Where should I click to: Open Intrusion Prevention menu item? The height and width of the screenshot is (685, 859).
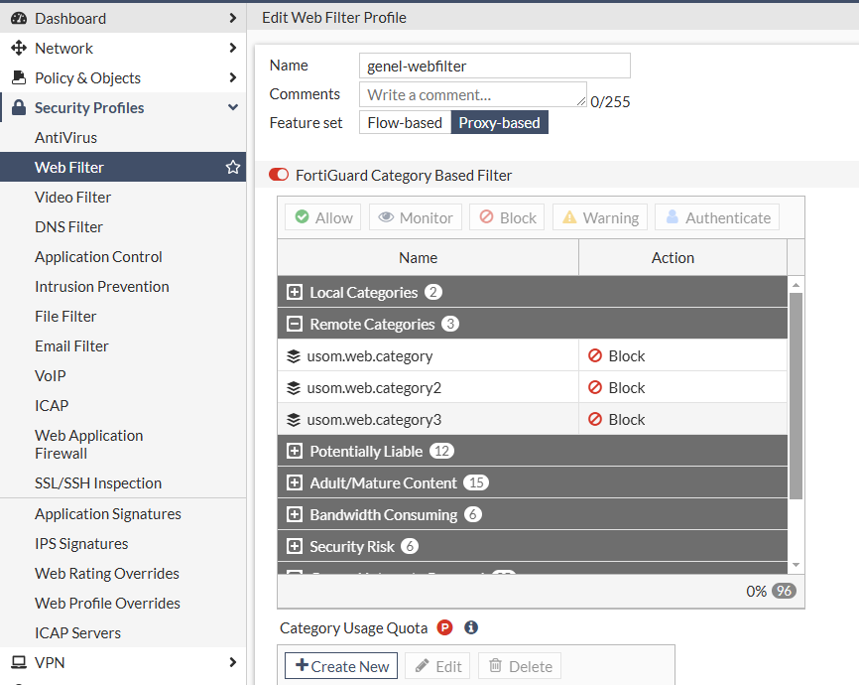(102, 286)
